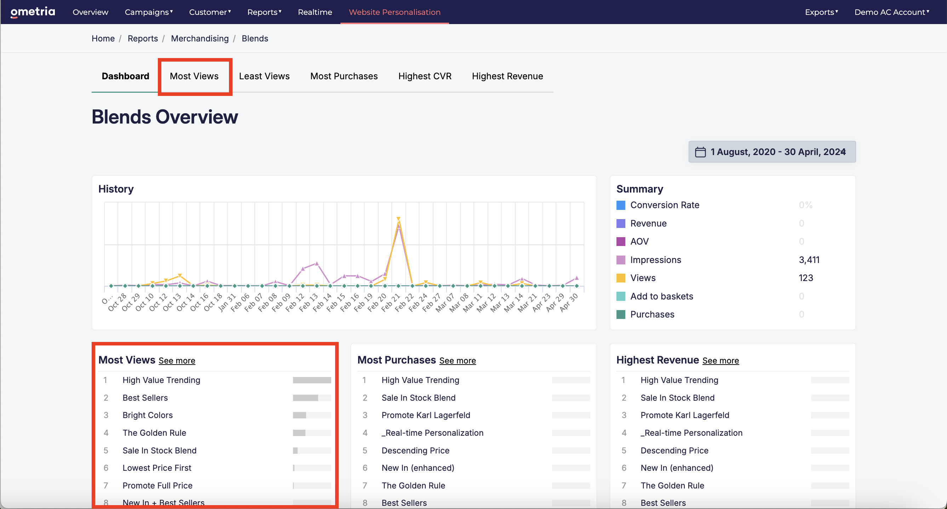947x509 pixels.
Task: Click the Purchases green legend square
Action: 621,314
